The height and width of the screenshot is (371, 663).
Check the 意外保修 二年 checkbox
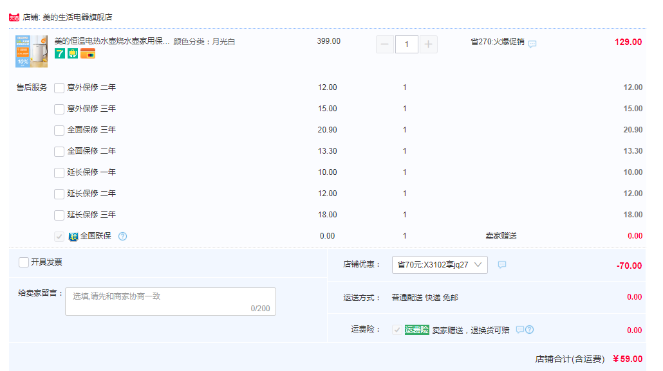point(59,88)
